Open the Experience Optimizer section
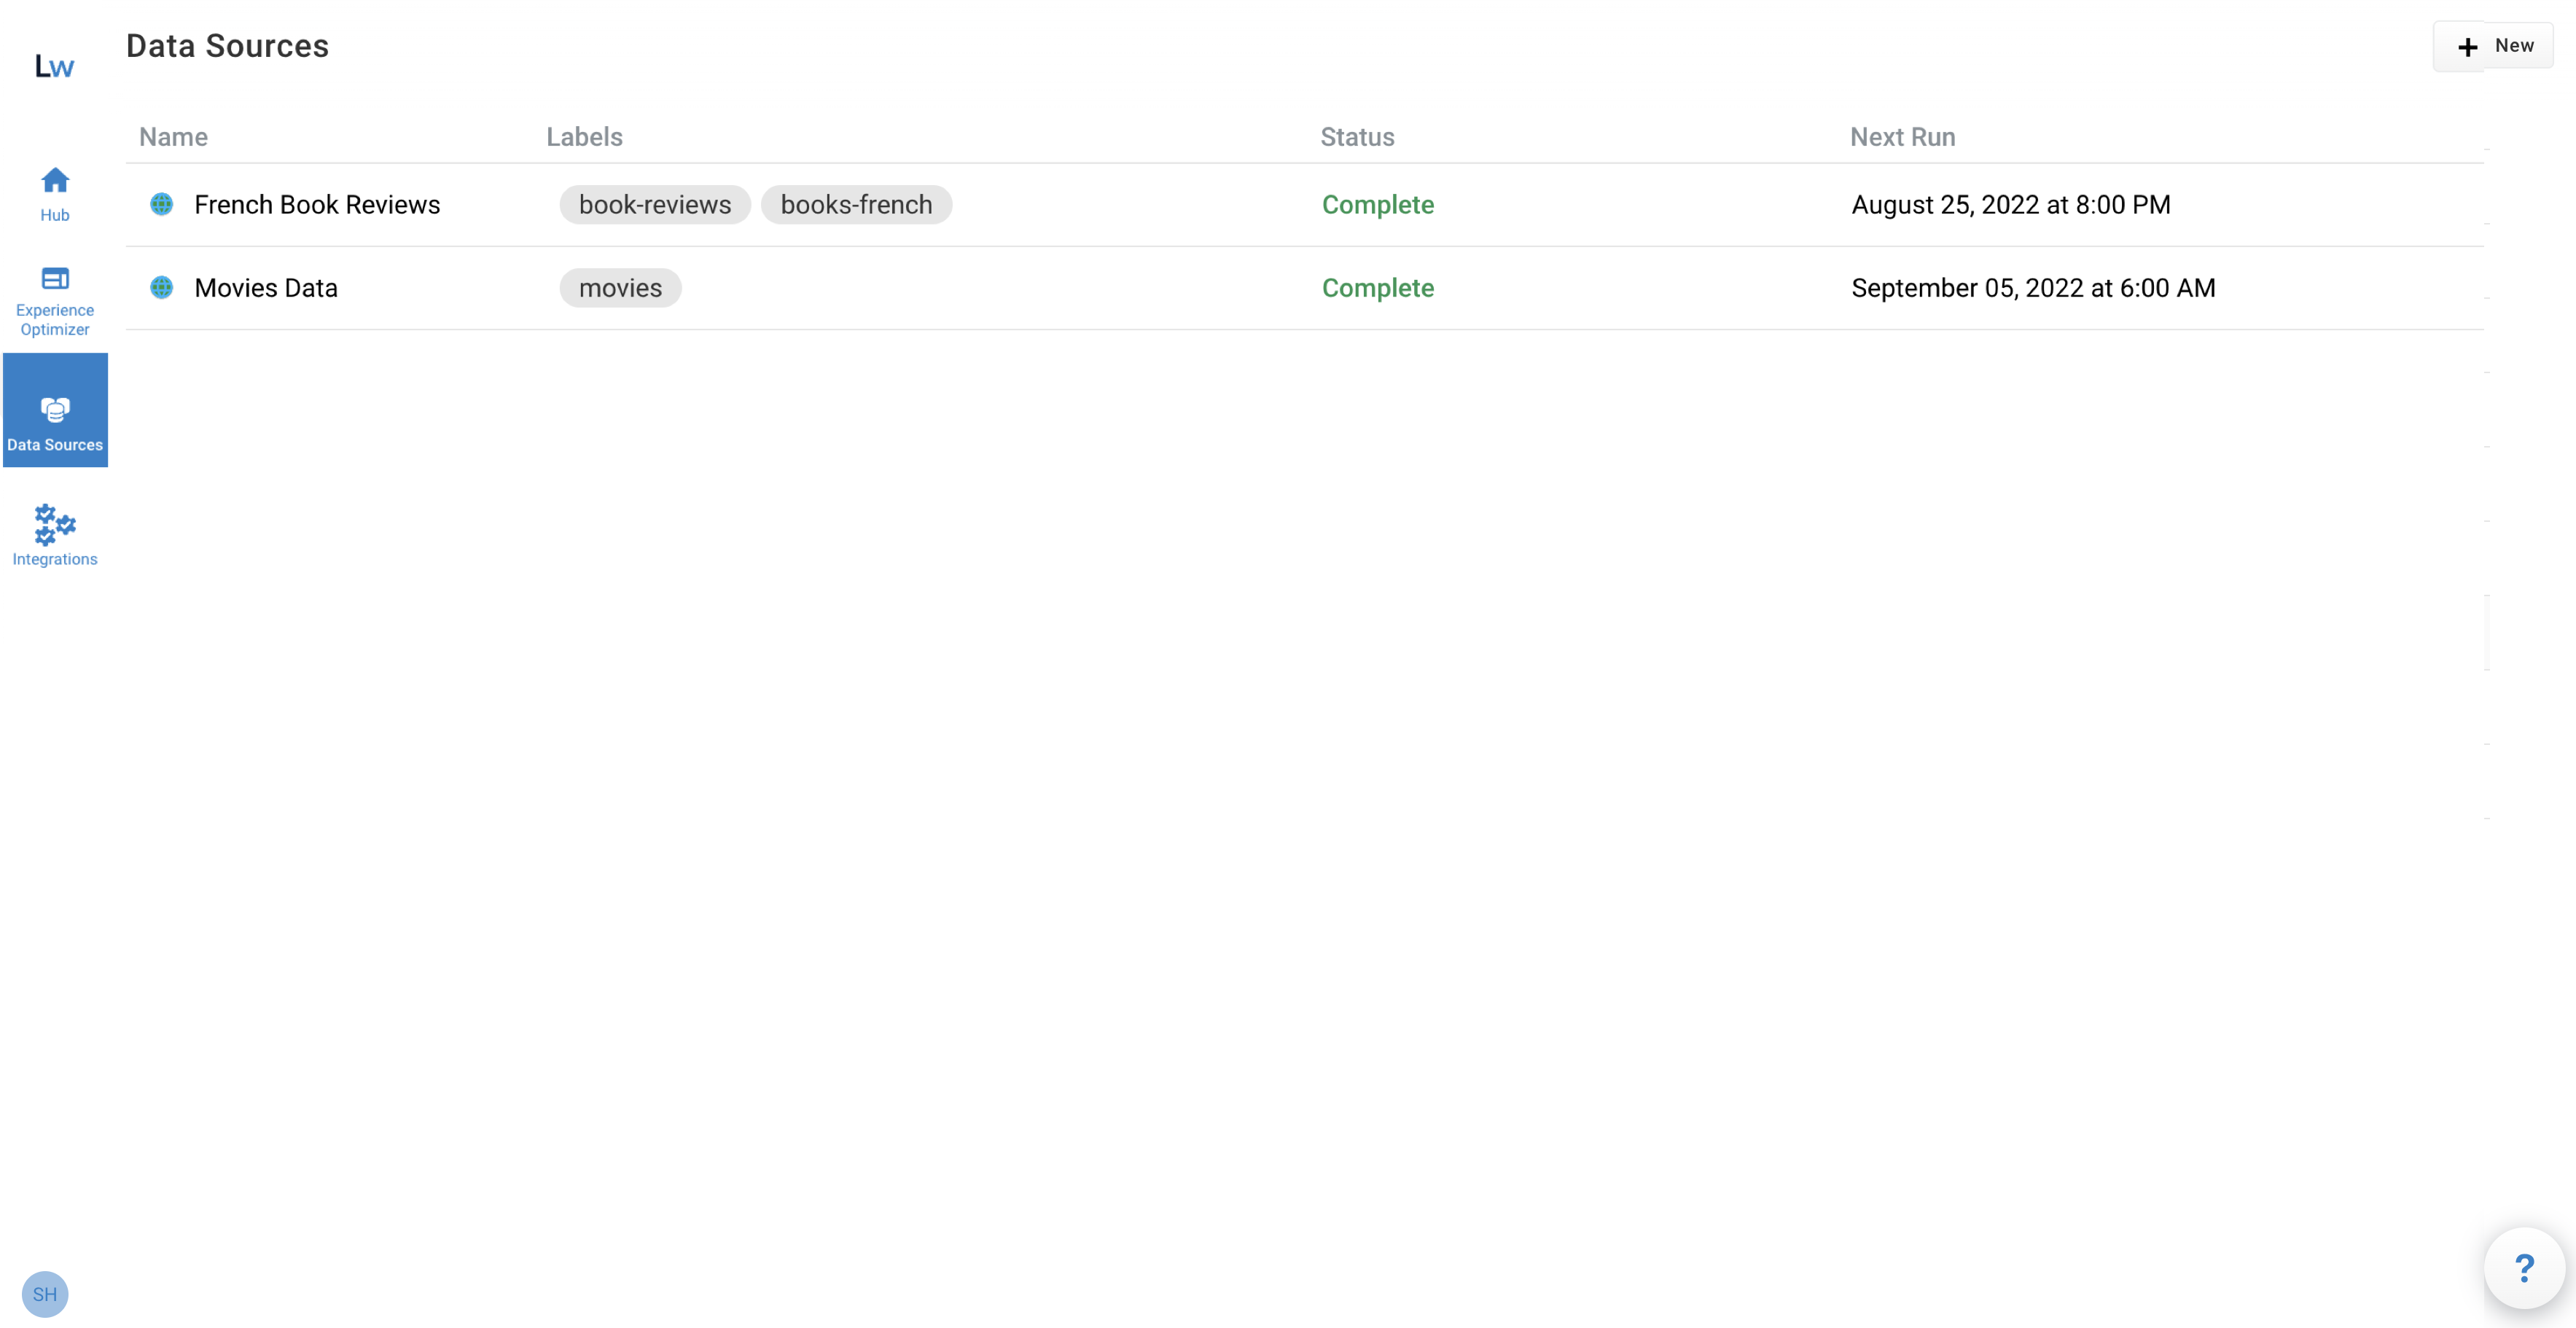 tap(55, 300)
